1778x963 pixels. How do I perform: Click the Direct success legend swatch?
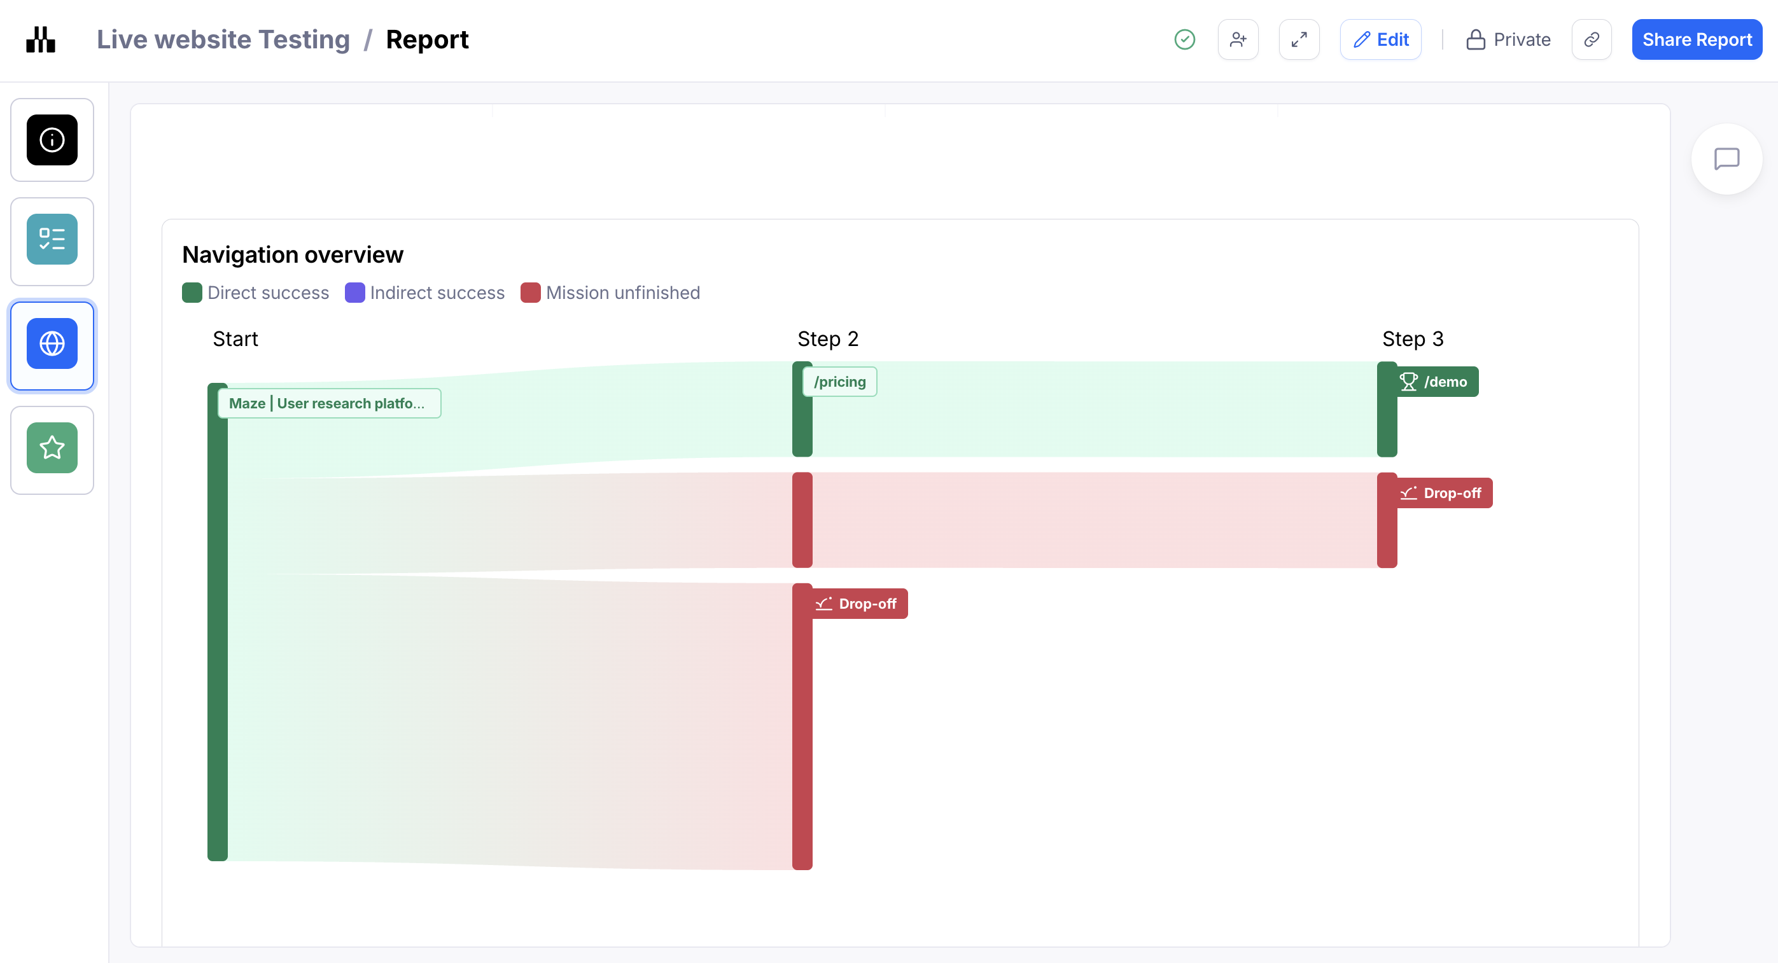[x=192, y=293]
